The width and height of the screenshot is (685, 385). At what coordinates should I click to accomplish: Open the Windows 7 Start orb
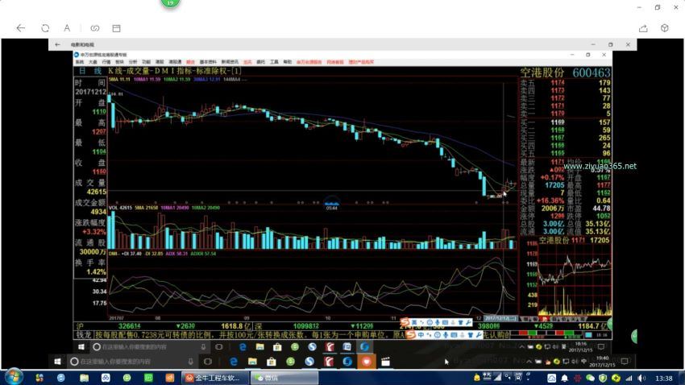(x=14, y=377)
